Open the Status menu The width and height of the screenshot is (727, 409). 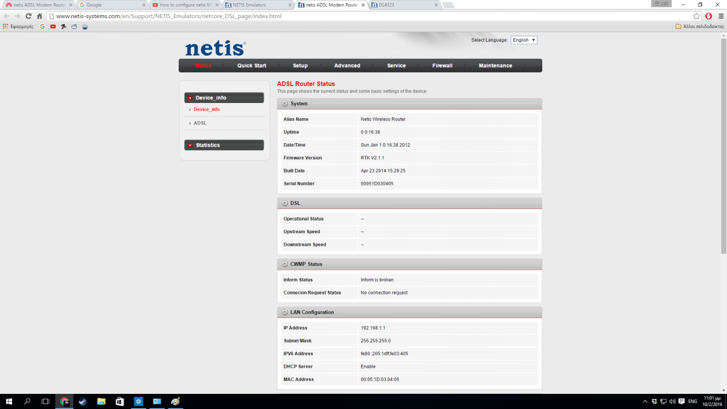tap(203, 65)
